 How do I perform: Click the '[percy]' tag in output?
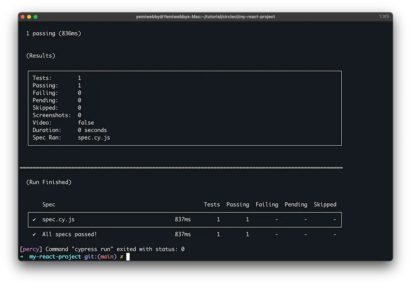(x=31, y=249)
